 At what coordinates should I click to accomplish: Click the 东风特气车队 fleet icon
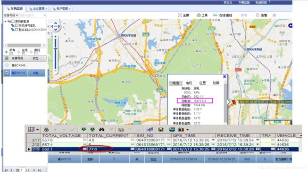[13, 25]
